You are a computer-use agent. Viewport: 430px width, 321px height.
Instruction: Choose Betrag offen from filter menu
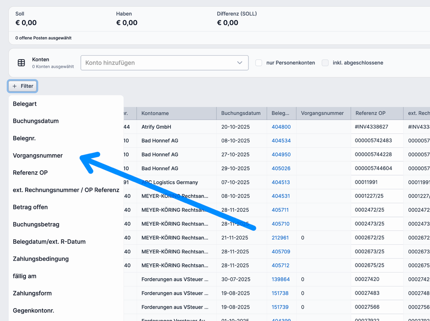coord(30,207)
